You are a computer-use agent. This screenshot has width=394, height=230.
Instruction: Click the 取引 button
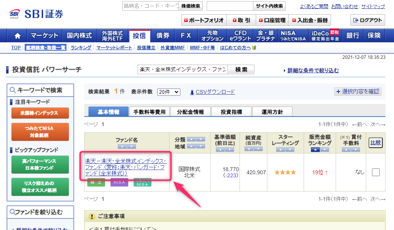[241, 20]
